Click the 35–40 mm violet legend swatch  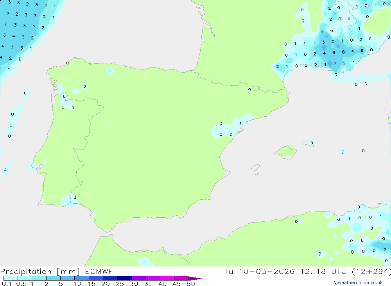(152, 278)
